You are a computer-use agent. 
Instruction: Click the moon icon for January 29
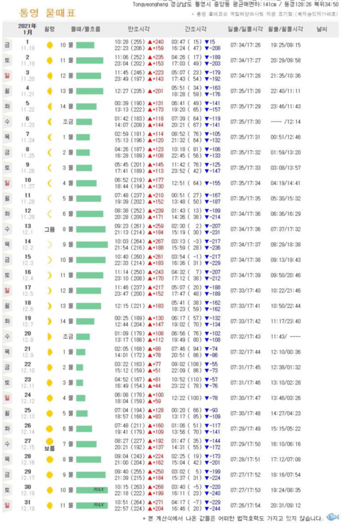(x=50, y=475)
